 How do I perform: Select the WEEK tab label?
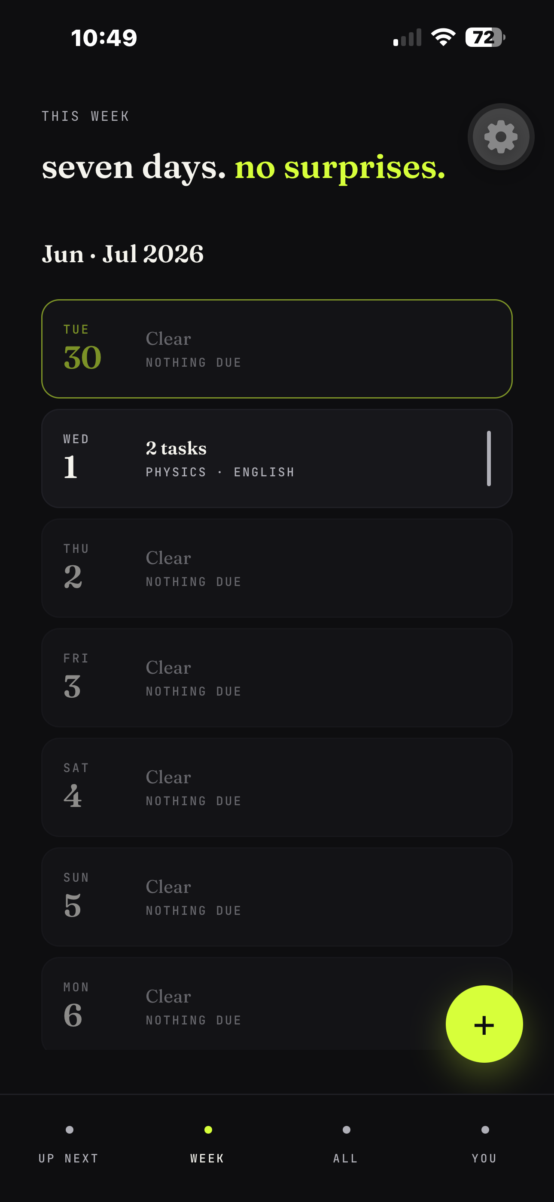coord(207,1158)
